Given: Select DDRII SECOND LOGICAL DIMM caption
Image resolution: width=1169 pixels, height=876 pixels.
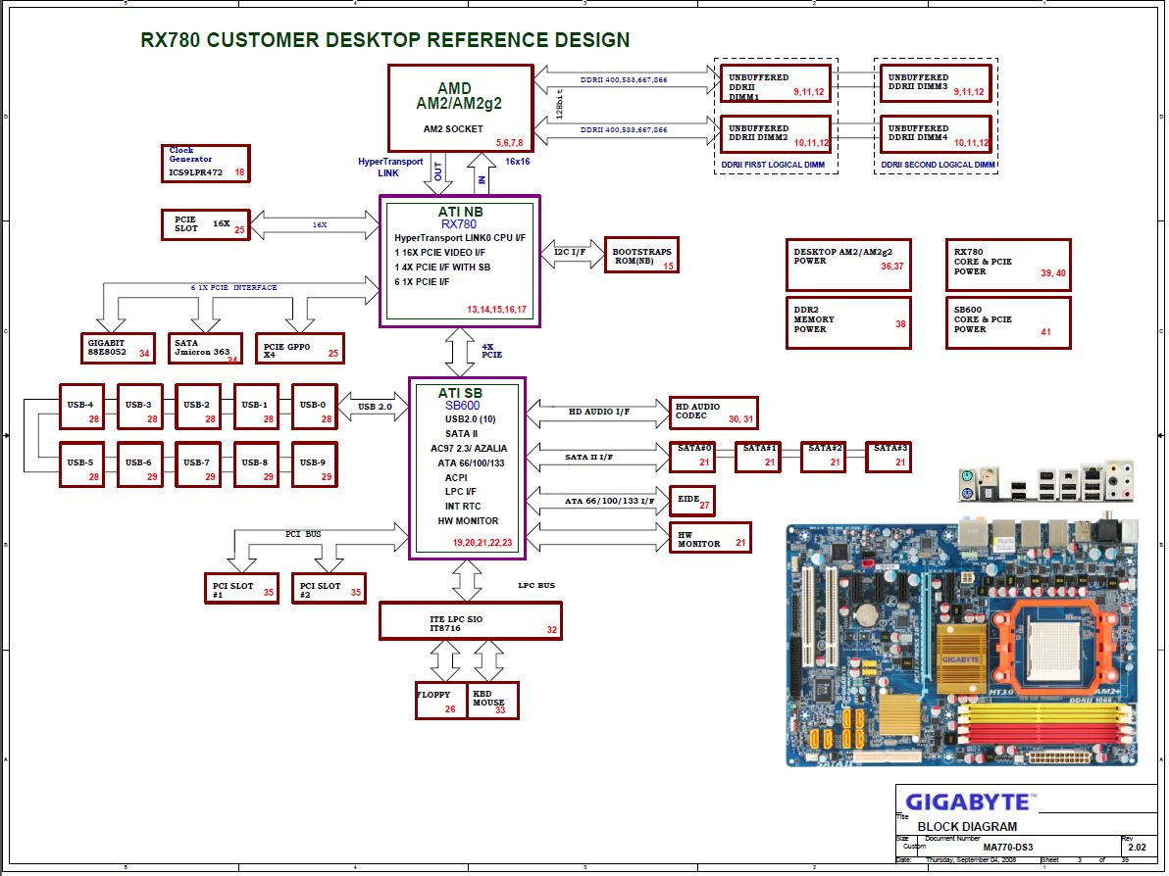Looking at the screenshot, I should coord(938,165).
